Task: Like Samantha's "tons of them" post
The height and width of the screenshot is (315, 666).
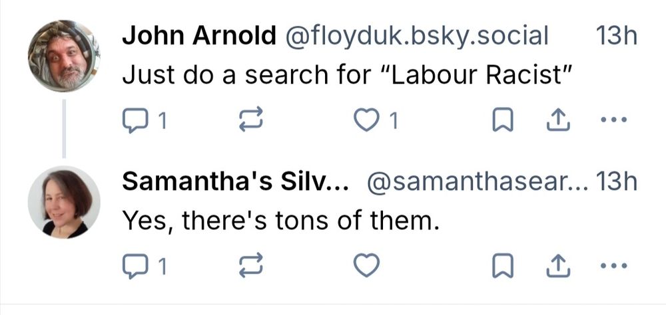Action: pos(366,266)
